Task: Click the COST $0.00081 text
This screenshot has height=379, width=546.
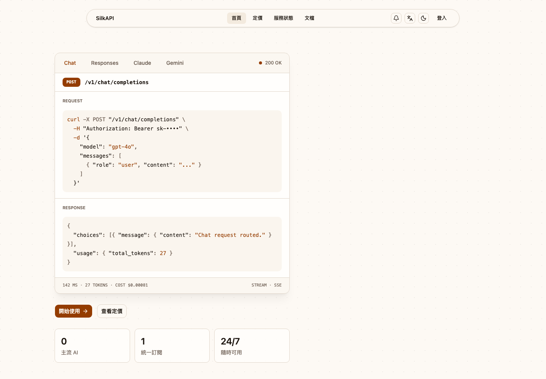Action: click(132, 285)
